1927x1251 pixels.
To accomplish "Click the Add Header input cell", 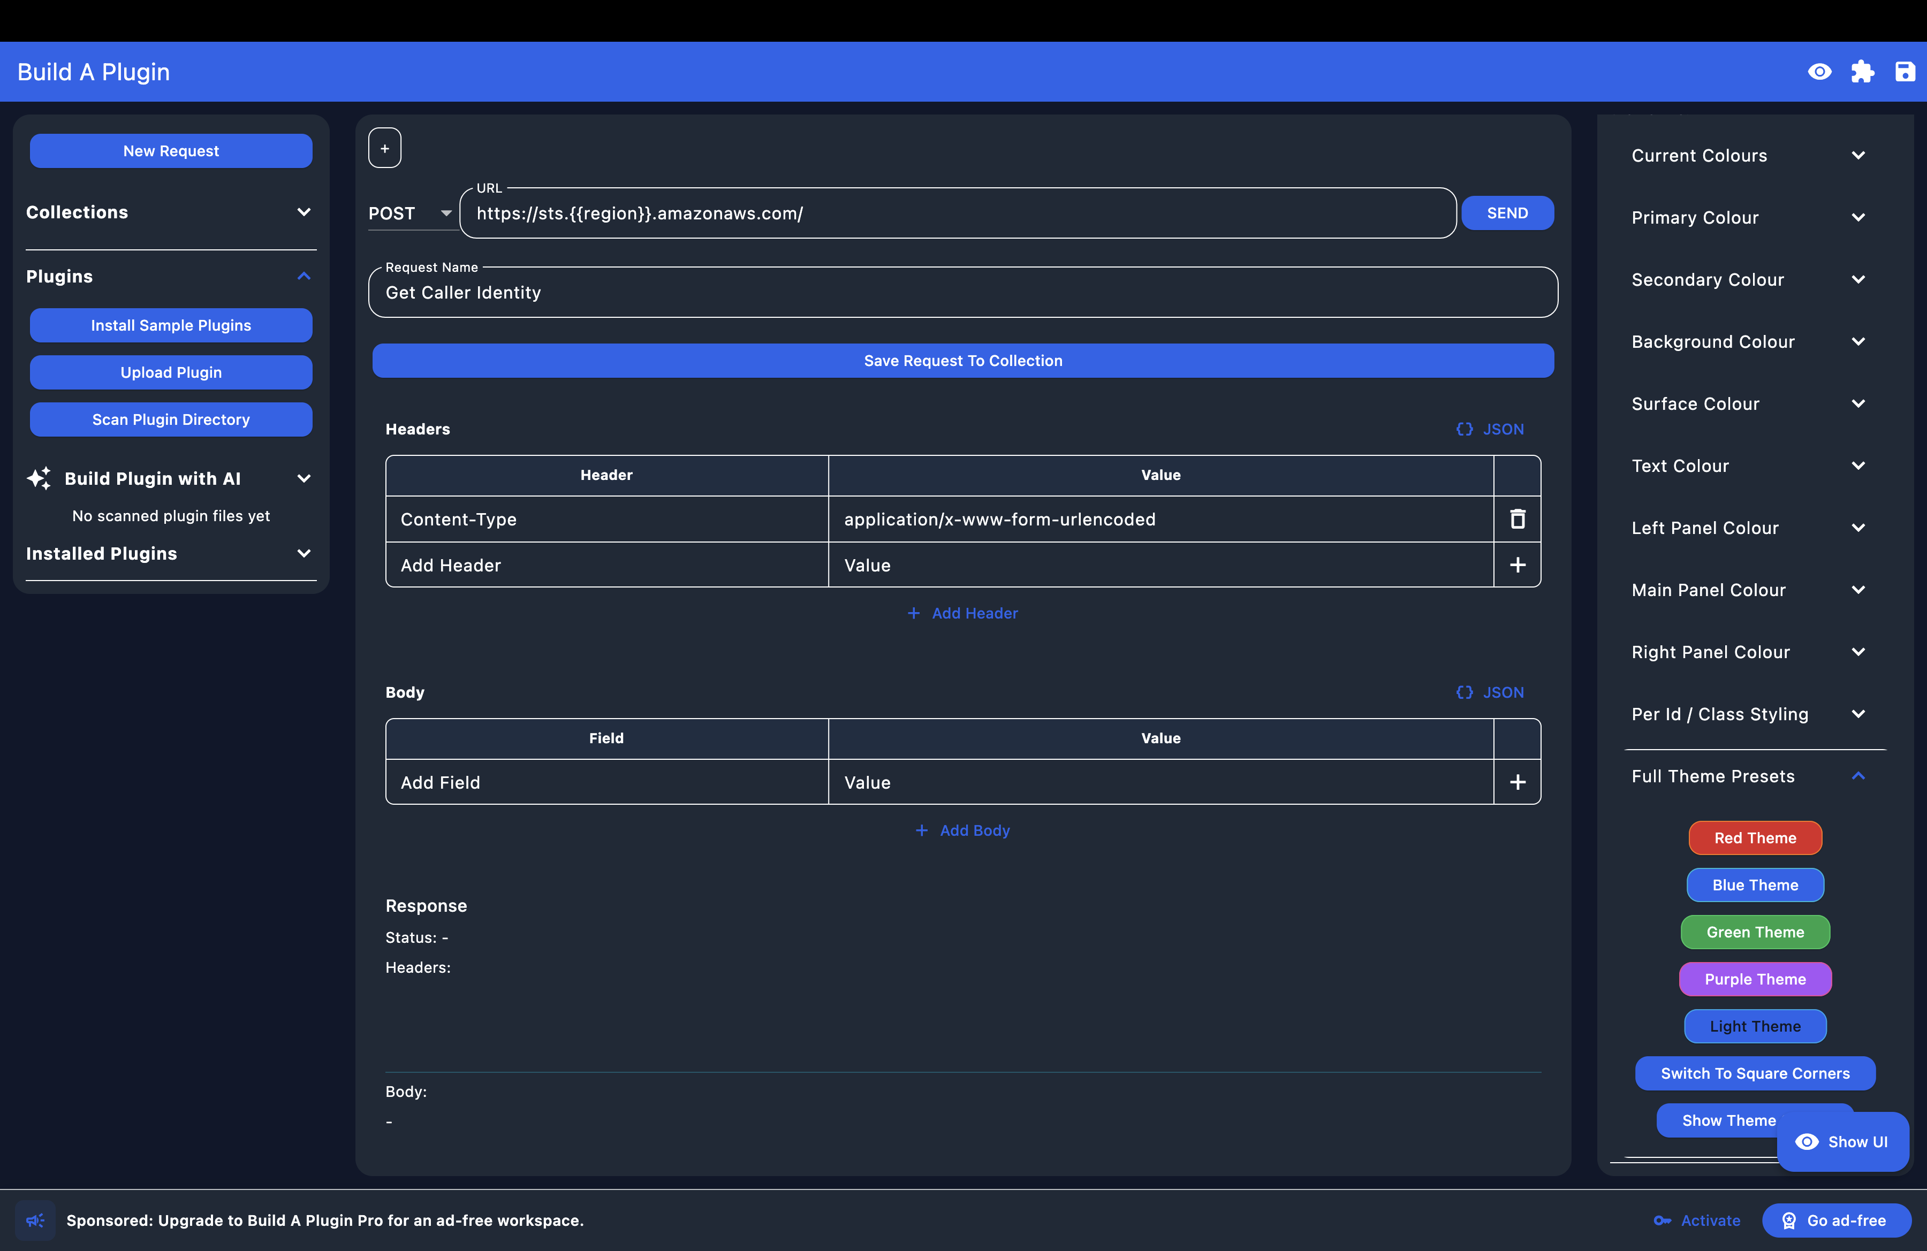I will coord(606,565).
